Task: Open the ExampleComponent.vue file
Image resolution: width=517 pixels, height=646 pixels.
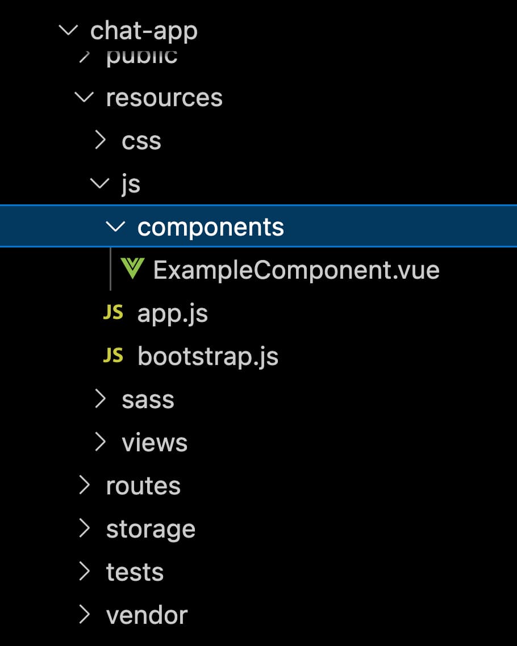Action: coord(296,270)
